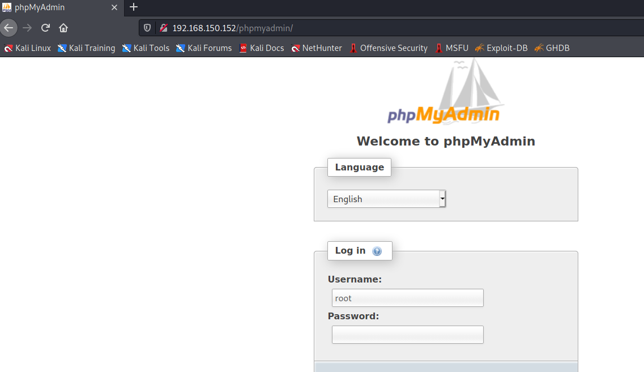
Task: Click the Forward navigation arrow
Action: tap(27, 28)
